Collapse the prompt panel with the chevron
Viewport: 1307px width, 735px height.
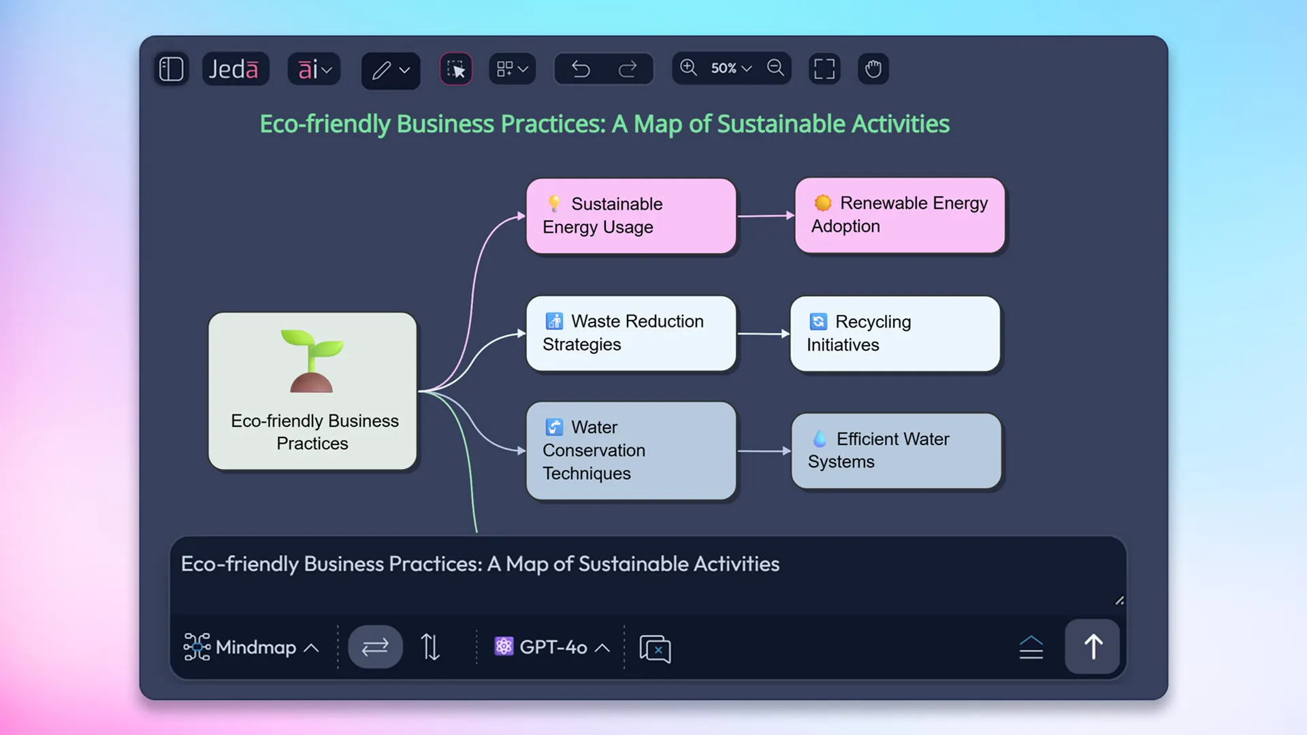click(x=1031, y=647)
